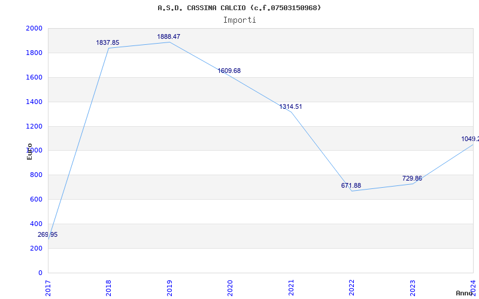Click the partially visible 1049 label for 2024
Image resolution: width=479 pixels, height=299 pixels.
[470, 139]
